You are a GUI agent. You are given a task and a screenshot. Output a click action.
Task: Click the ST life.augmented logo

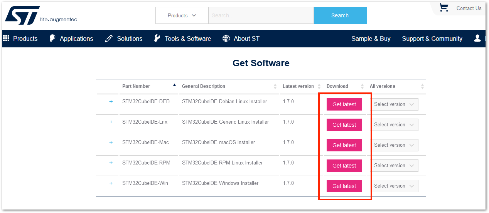click(41, 15)
